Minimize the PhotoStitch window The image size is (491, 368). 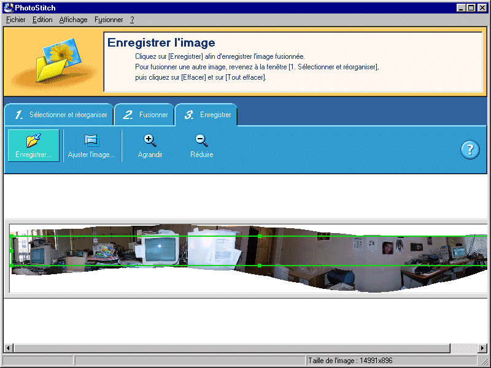pos(461,7)
